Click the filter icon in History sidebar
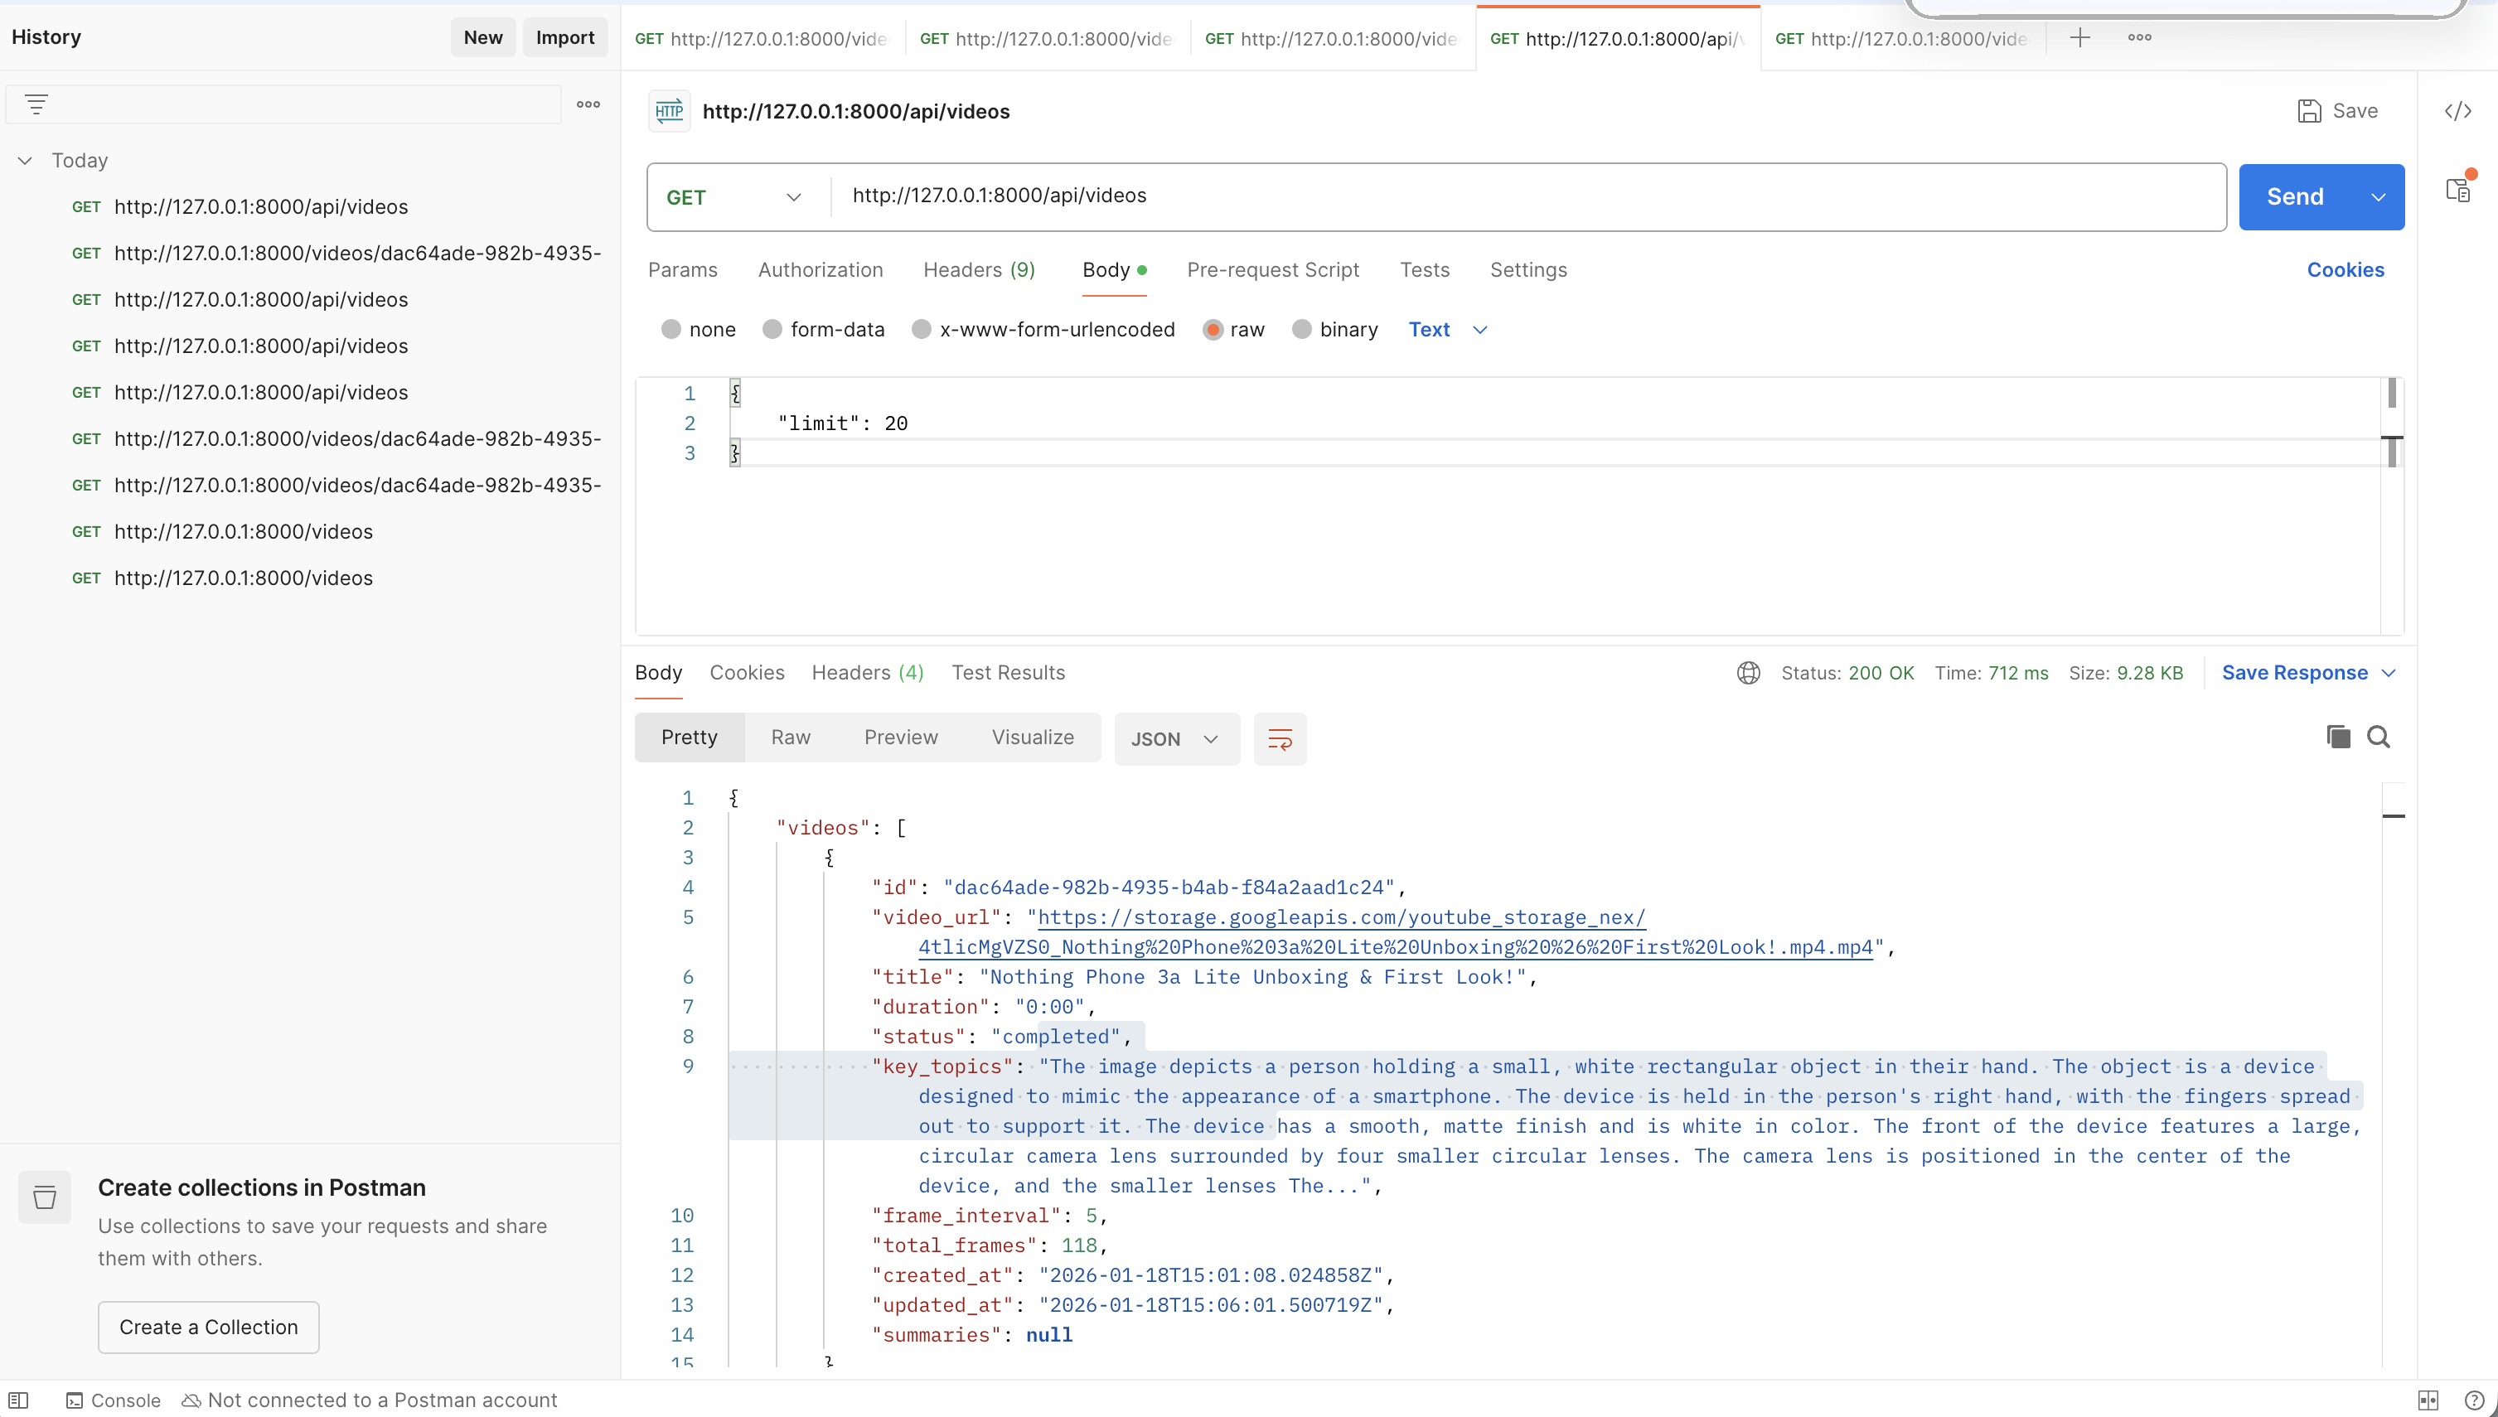The image size is (2498, 1417). 36,104
